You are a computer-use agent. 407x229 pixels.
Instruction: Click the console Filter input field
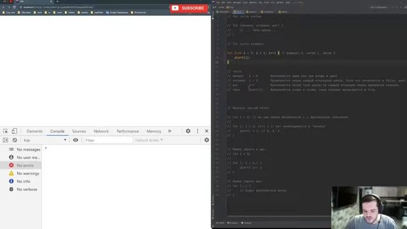(107, 140)
